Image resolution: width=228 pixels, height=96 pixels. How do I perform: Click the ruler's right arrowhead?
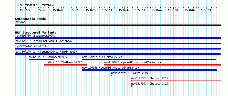(x=220, y=8)
